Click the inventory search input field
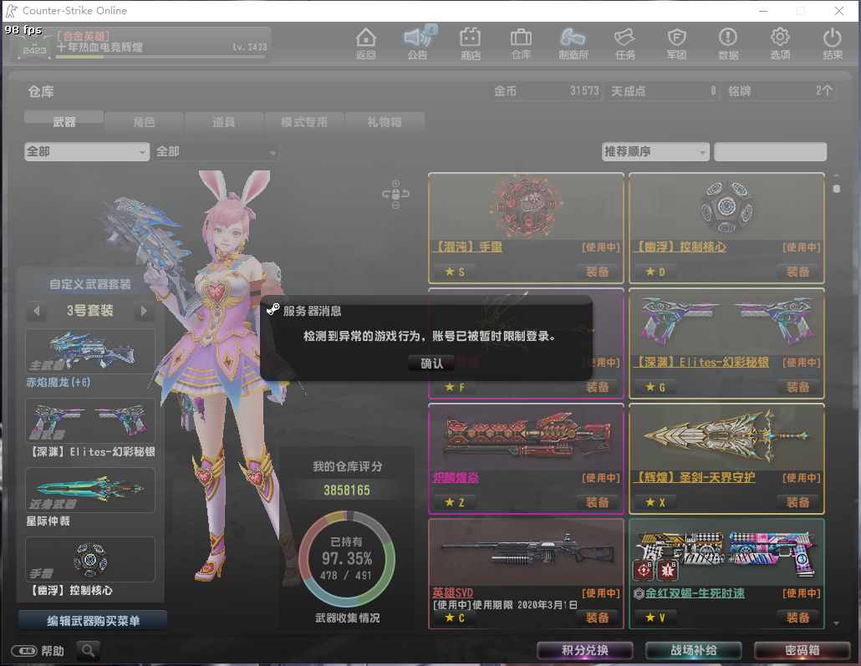This screenshot has height=666, width=861. (x=770, y=151)
